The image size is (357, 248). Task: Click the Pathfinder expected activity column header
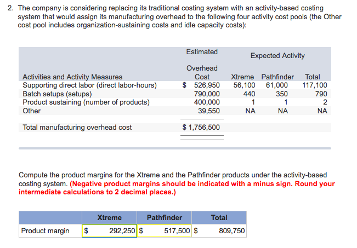coord(277,77)
